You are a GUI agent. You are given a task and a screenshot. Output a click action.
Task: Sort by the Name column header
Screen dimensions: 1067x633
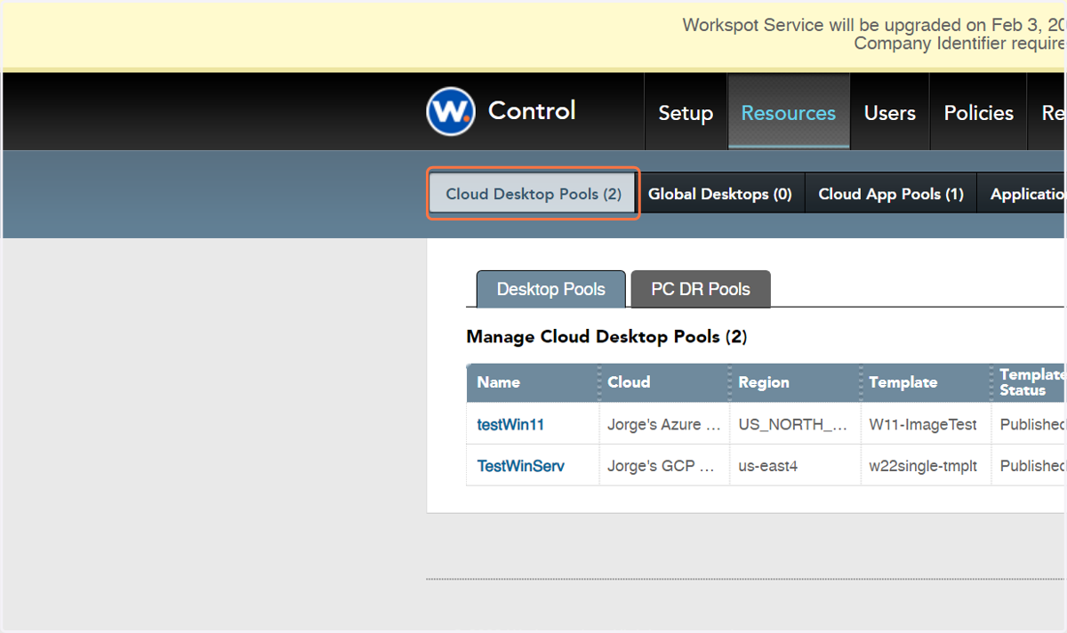533,382
